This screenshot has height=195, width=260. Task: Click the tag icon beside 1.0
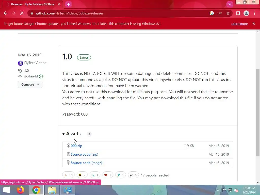click(x=20, y=71)
